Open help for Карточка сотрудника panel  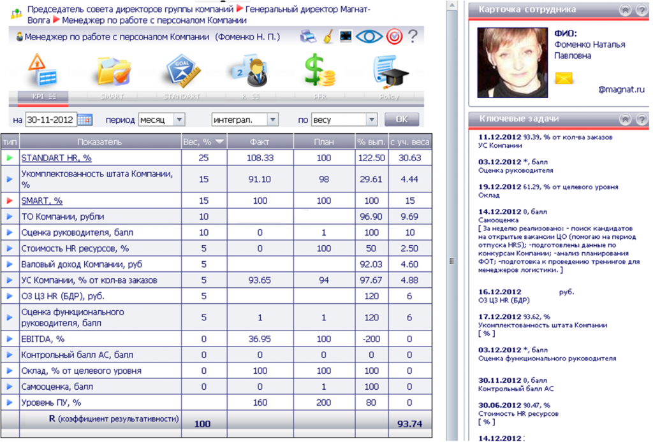pos(642,10)
